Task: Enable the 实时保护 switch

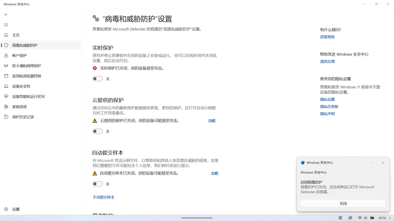Action: pos(97,78)
